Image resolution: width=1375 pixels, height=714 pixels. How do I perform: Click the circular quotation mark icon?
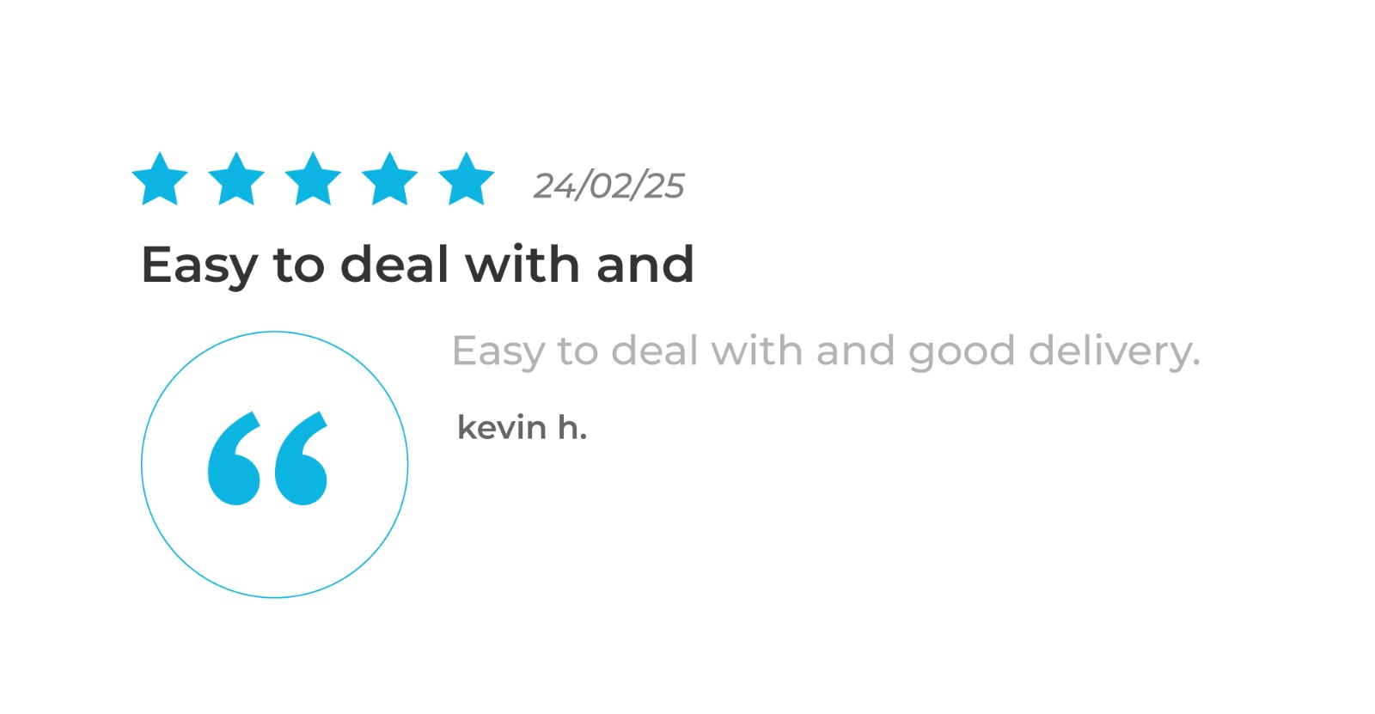275,465
